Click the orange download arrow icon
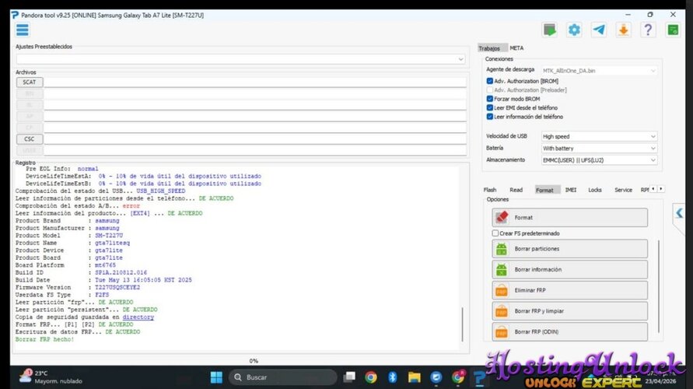 tap(623, 30)
